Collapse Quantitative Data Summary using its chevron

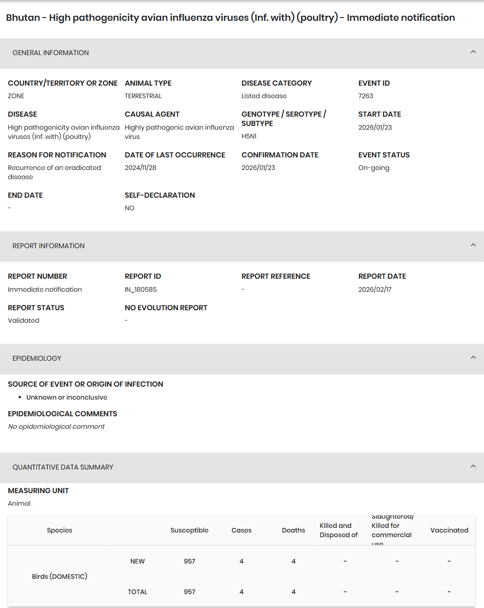coord(473,466)
